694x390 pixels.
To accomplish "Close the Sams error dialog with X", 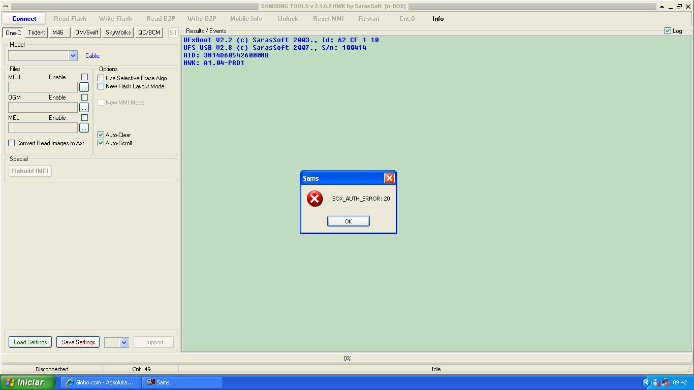I will [x=389, y=178].
